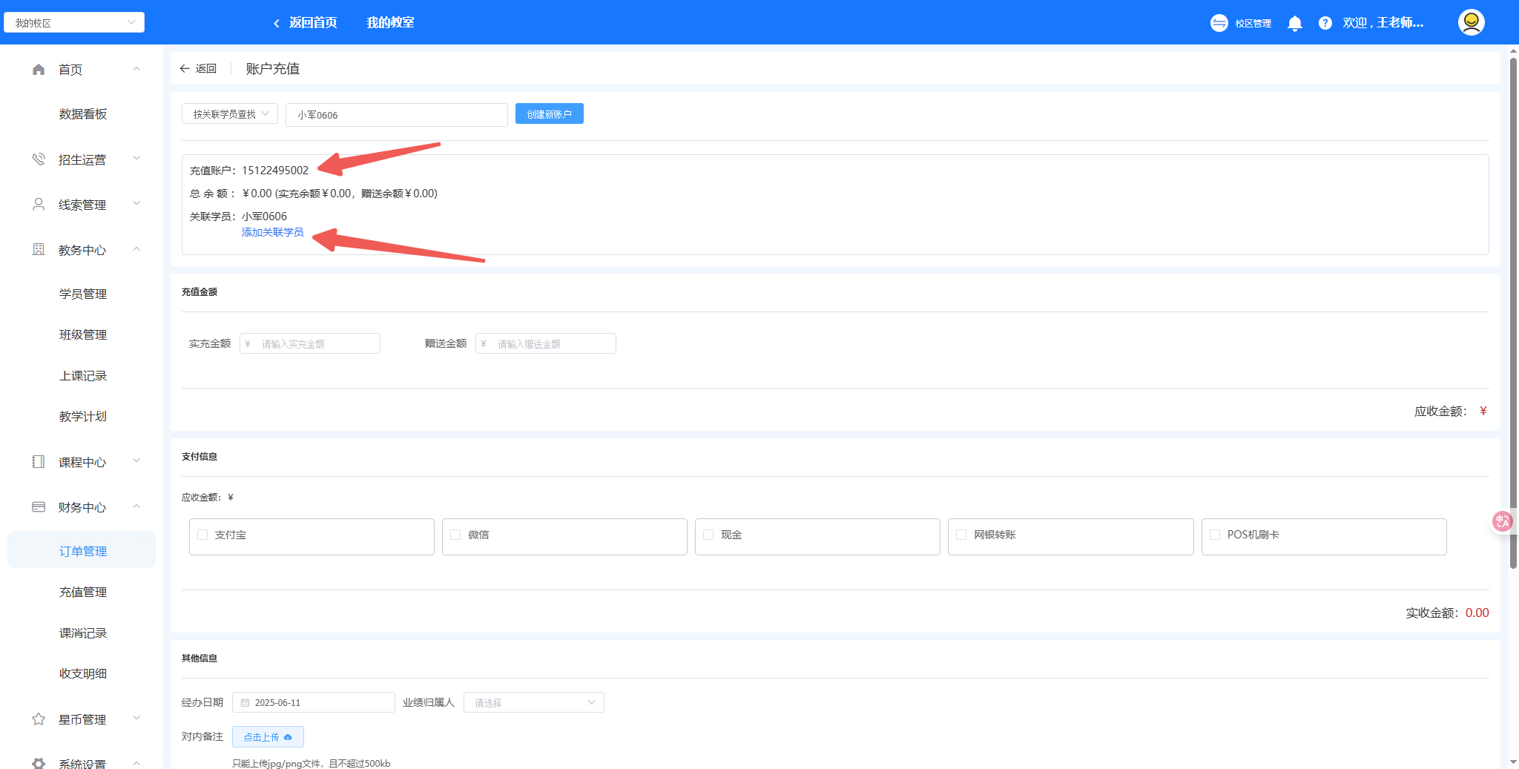This screenshot has height=769, width=1519.
Task: Open the 我的校区 campus dropdown
Action: tap(74, 22)
